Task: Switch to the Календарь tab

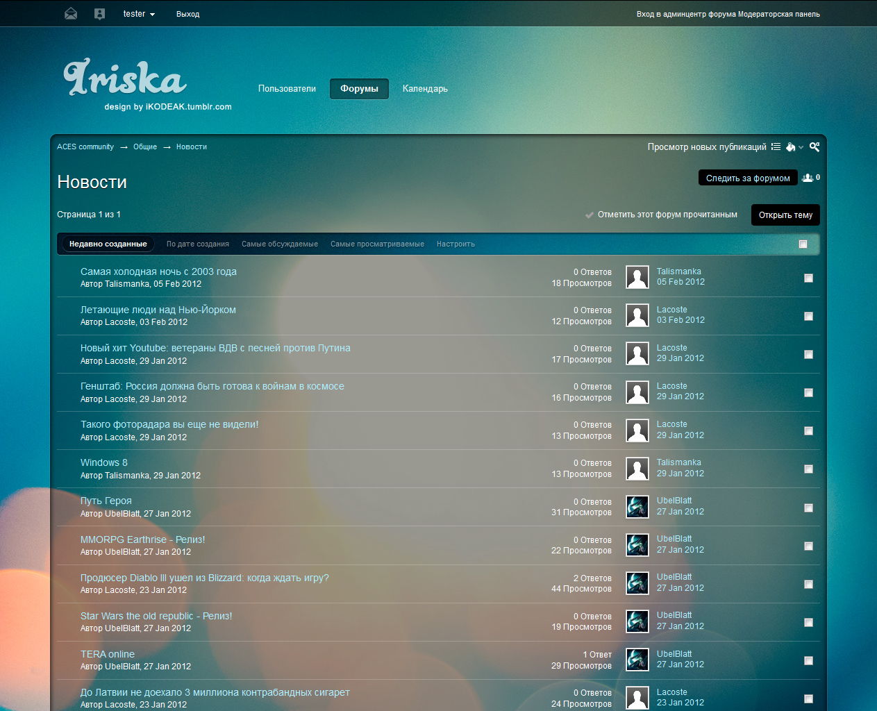Action: (x=425, y=89)
